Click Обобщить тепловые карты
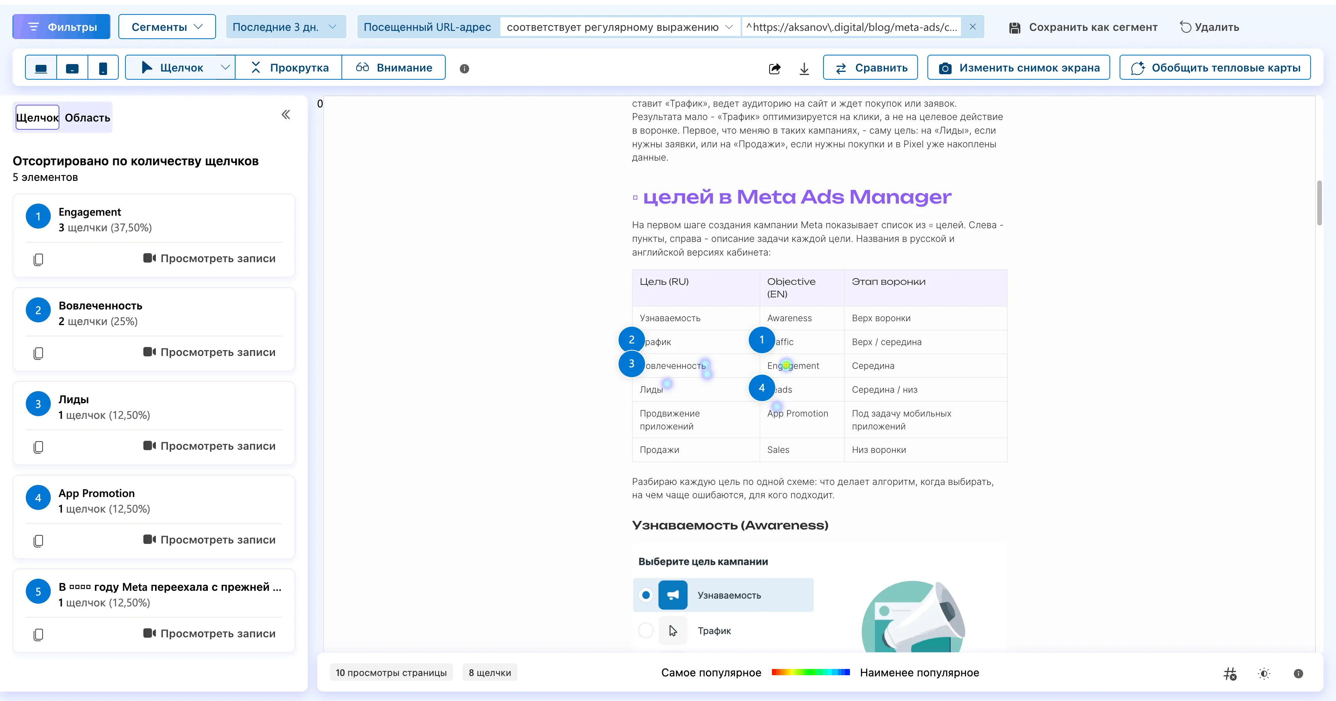 tap(1215, 68)
